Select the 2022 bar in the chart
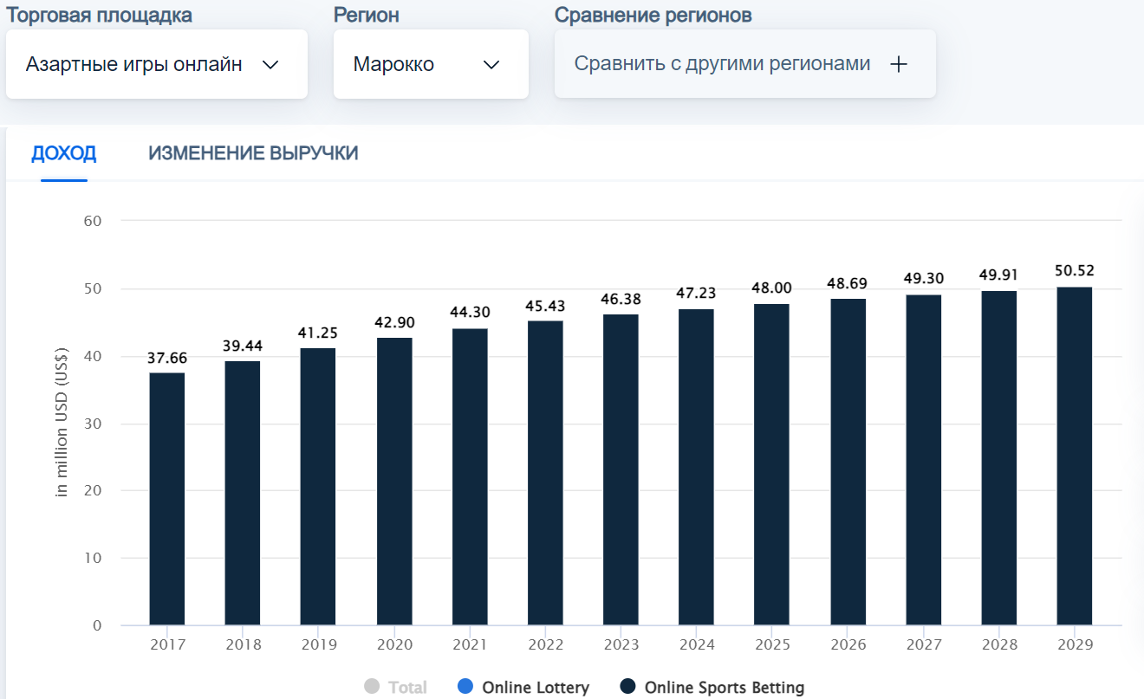 tap(545, 473)
